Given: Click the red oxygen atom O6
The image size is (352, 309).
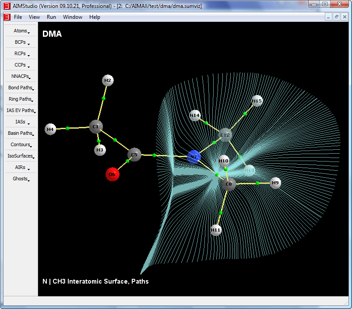Looking at the screenshot, I should (x=113, y=174).
